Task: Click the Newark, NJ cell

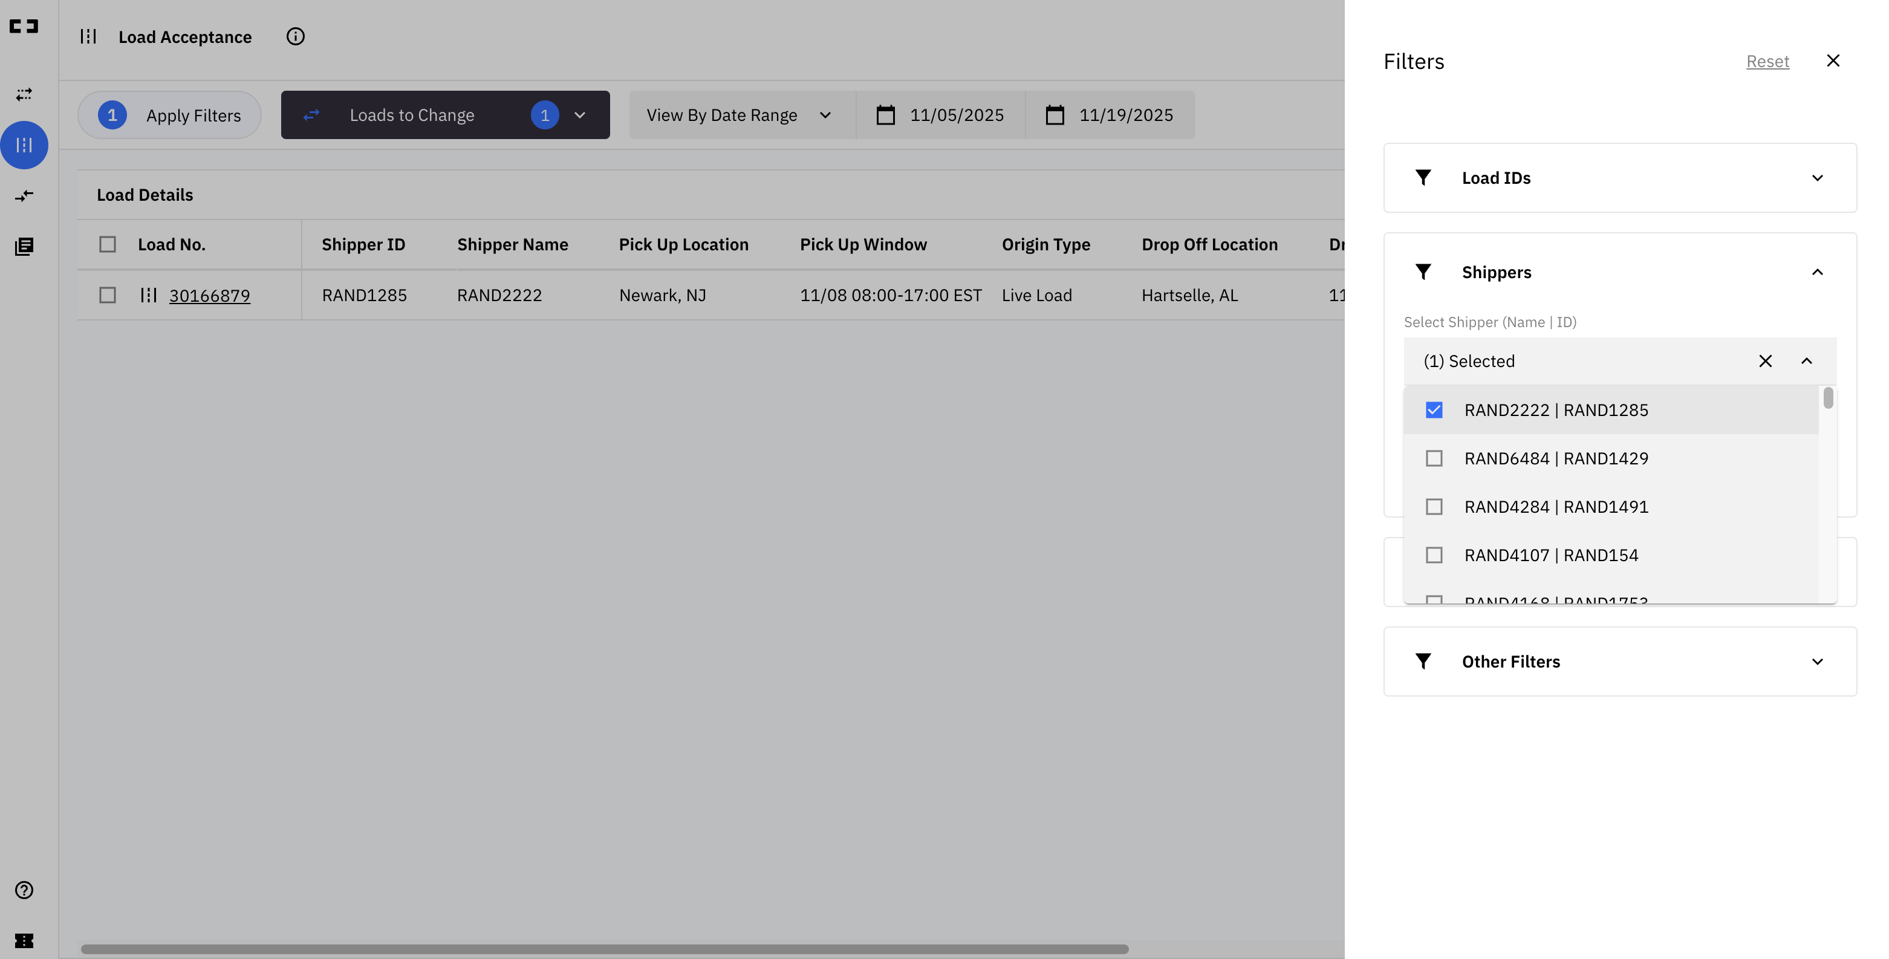Action: 662,296
